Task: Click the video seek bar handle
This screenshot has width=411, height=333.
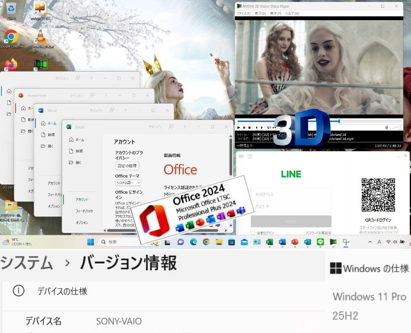Action: 339,121
